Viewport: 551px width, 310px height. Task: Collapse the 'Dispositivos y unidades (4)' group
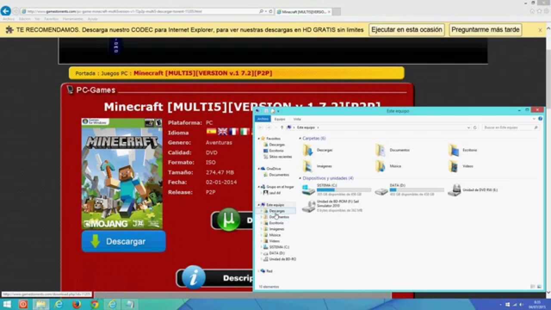(x=300, y=178)
